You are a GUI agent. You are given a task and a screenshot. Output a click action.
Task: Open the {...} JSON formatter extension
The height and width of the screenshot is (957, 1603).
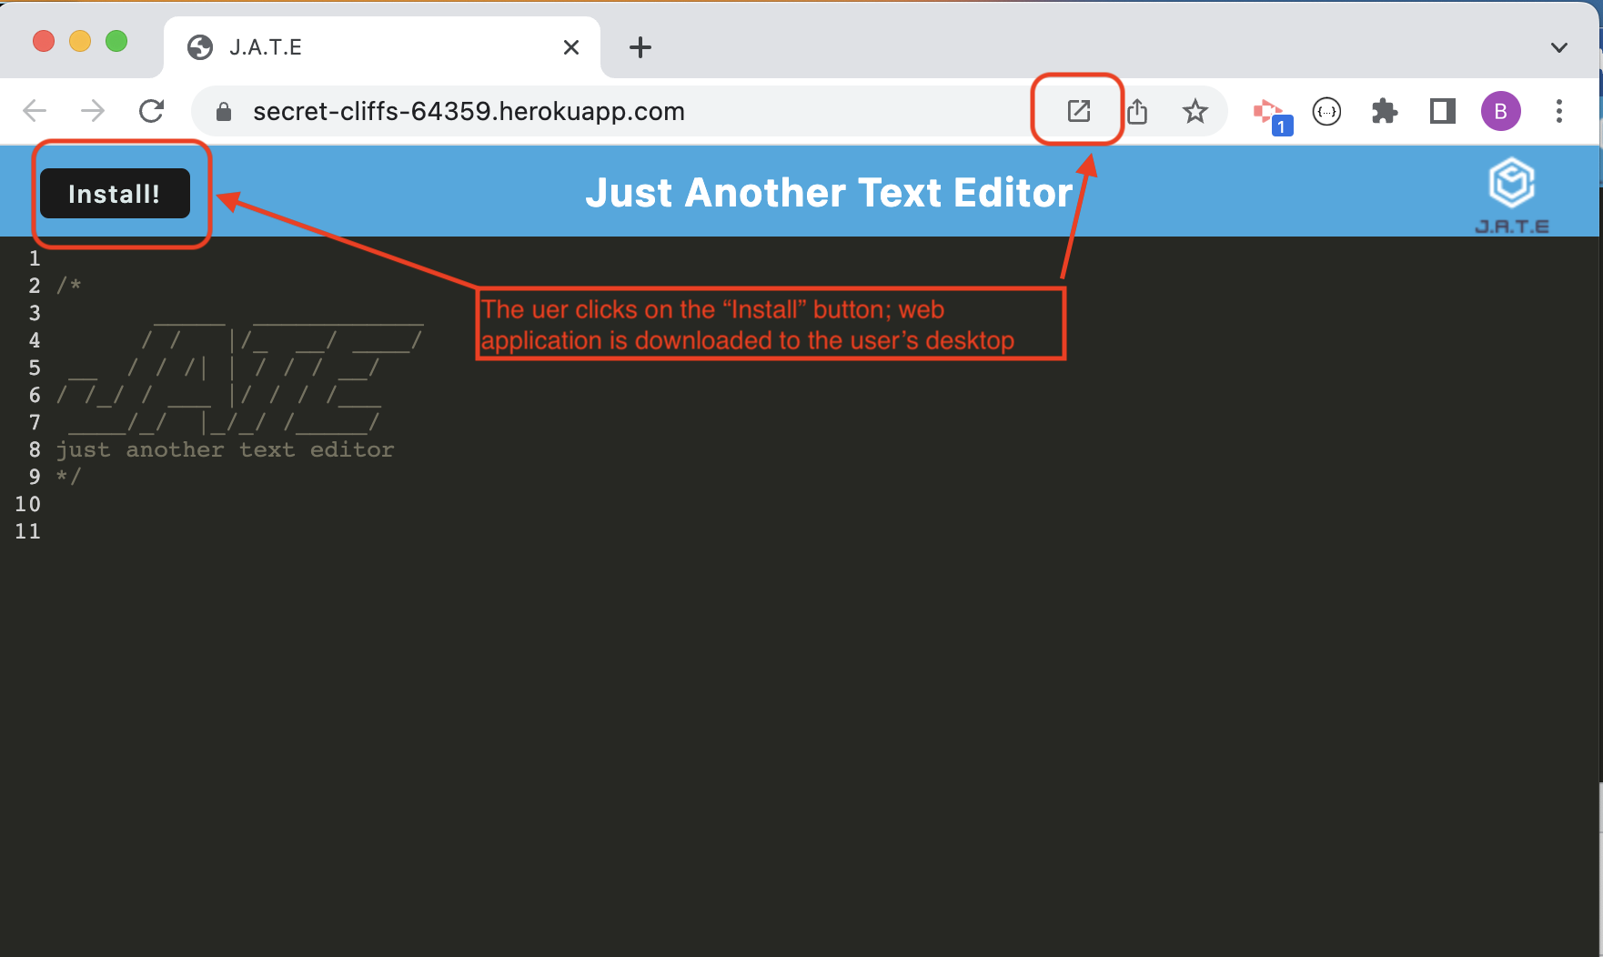coord(1327,110)
